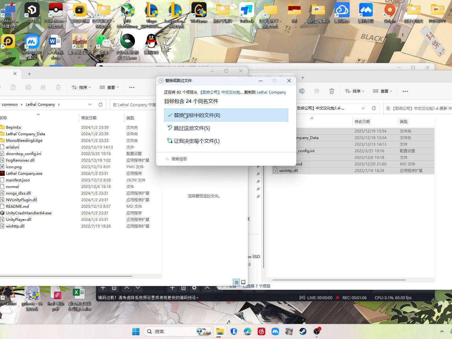Open 排序 dropdown in left Explorer window
Viewport: 452px width, 339px height.
[x=81, y=87]
